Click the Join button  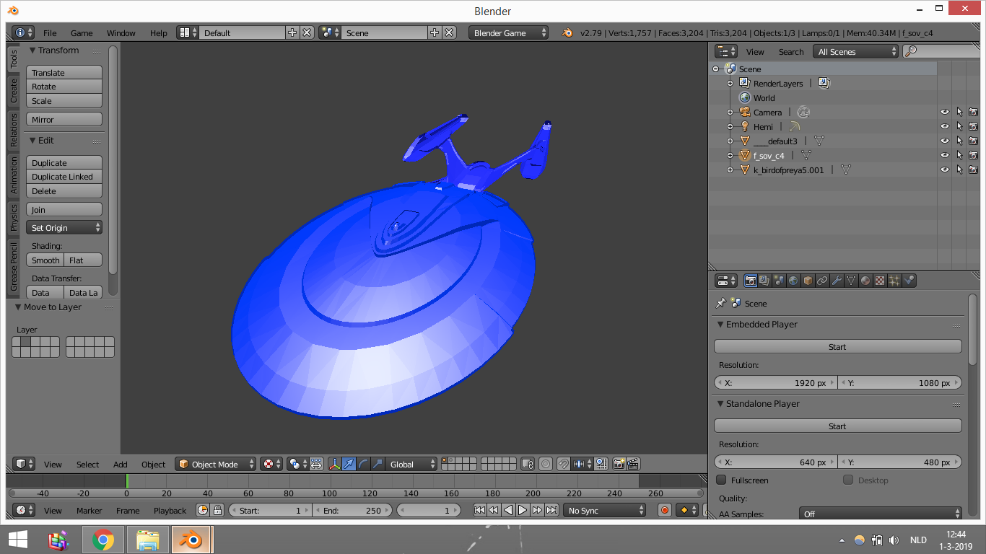[x=64, y=209]
